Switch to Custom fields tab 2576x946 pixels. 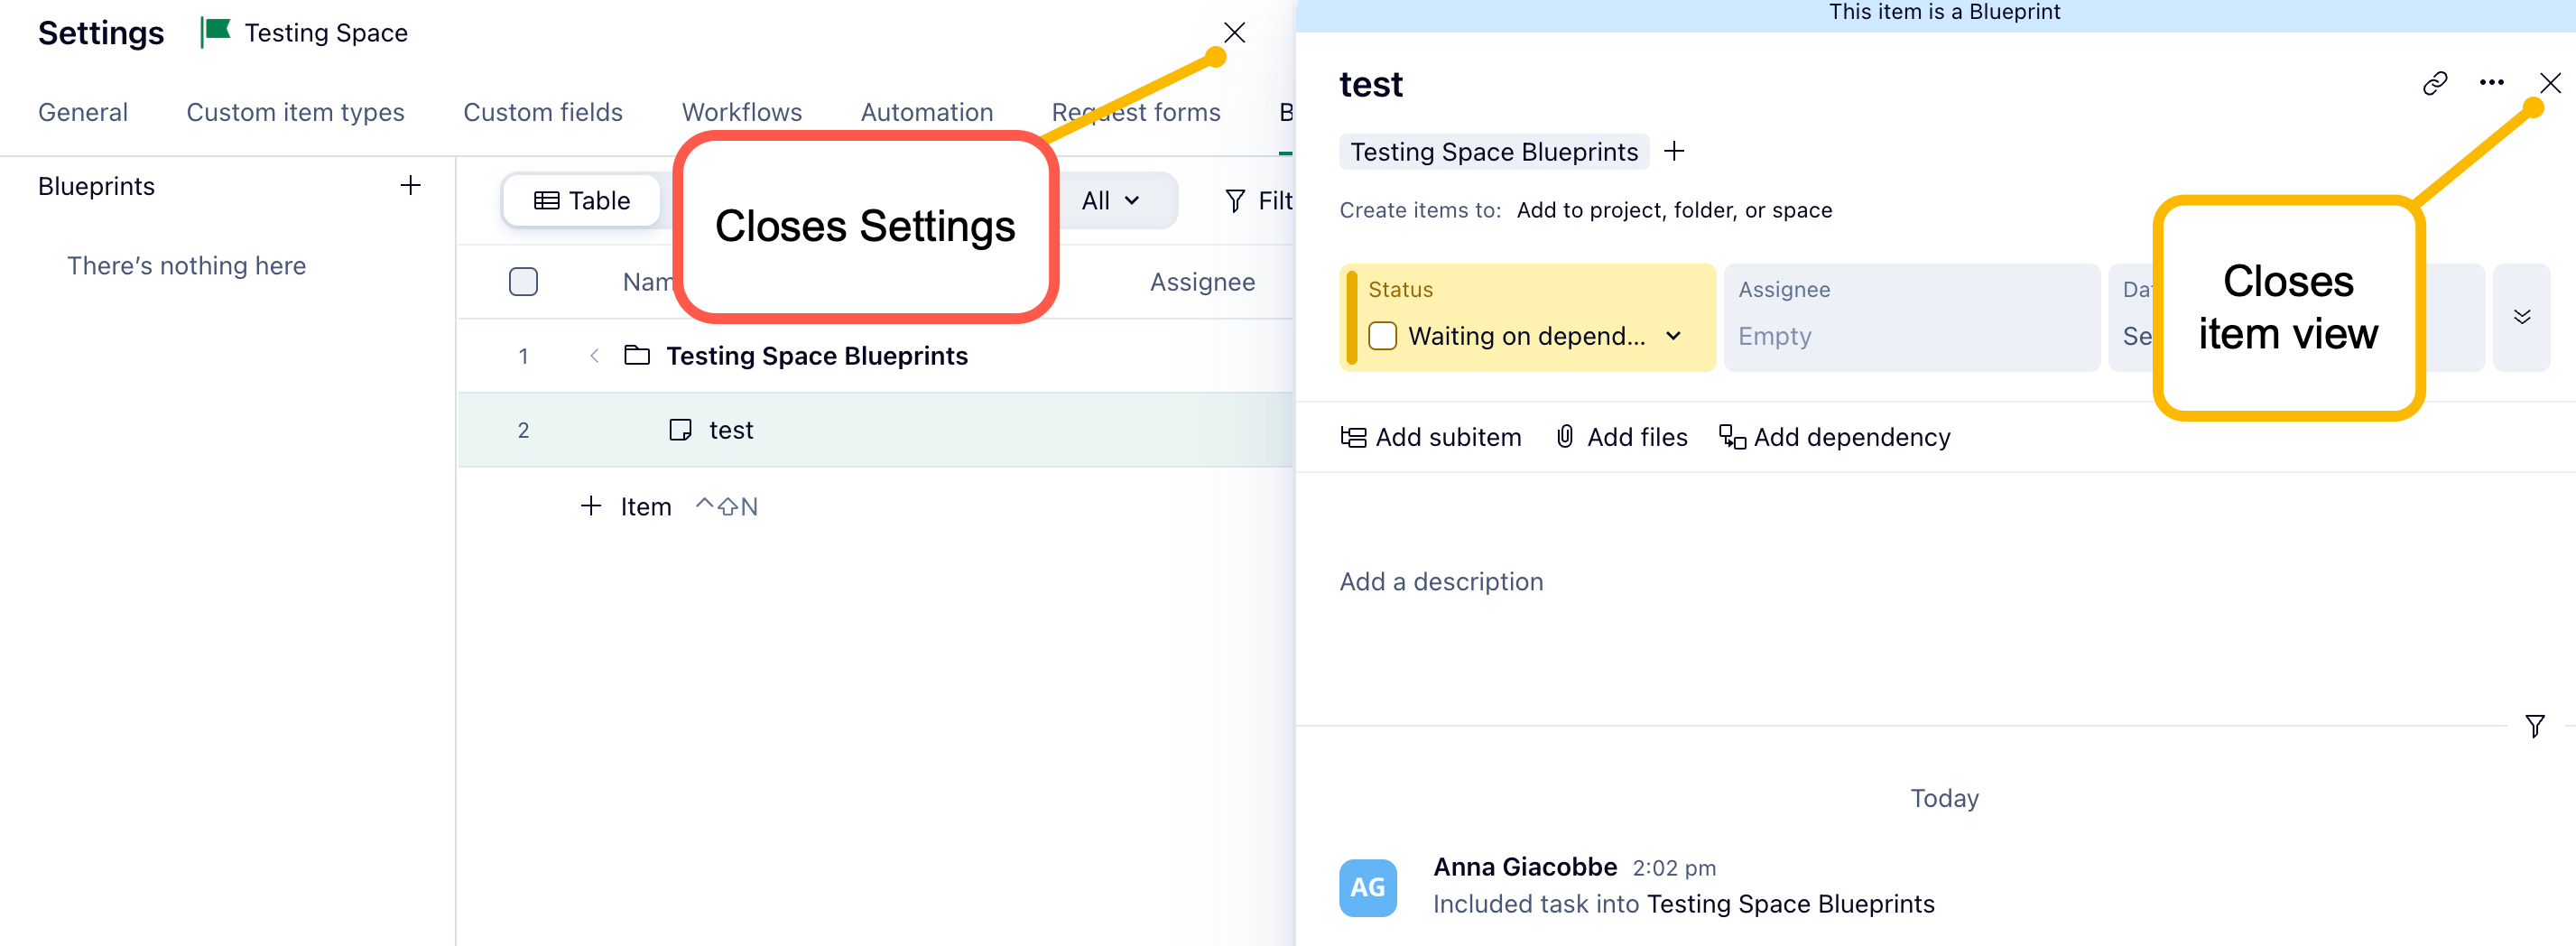click(x=542, y=112)
